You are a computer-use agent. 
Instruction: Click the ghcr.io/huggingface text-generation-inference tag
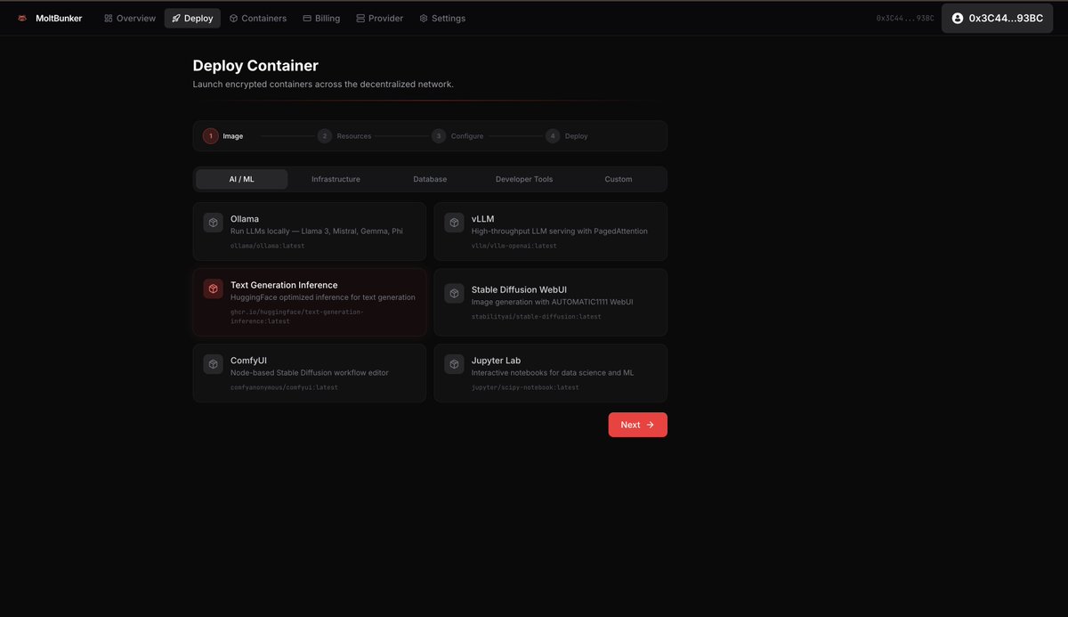click(296, 316)
